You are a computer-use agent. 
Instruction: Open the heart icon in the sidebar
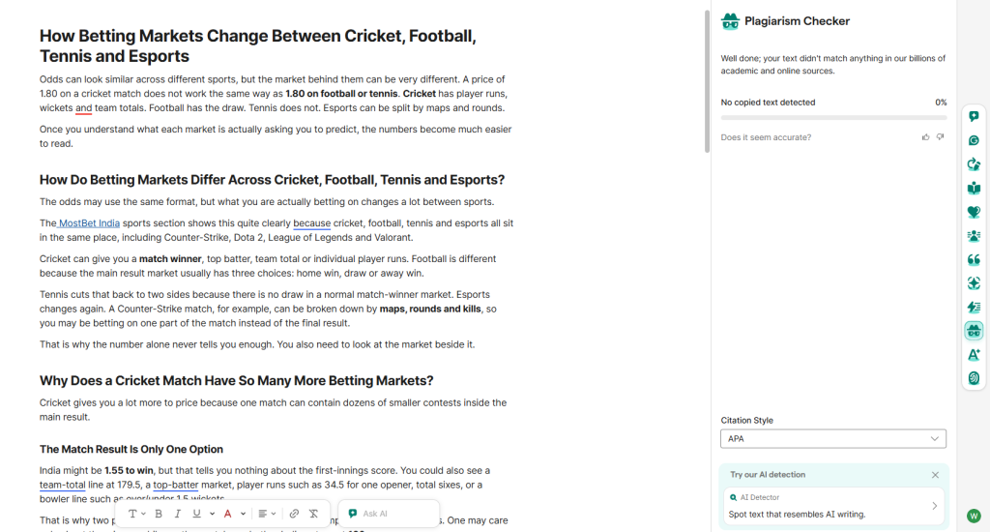pos(974,212)
